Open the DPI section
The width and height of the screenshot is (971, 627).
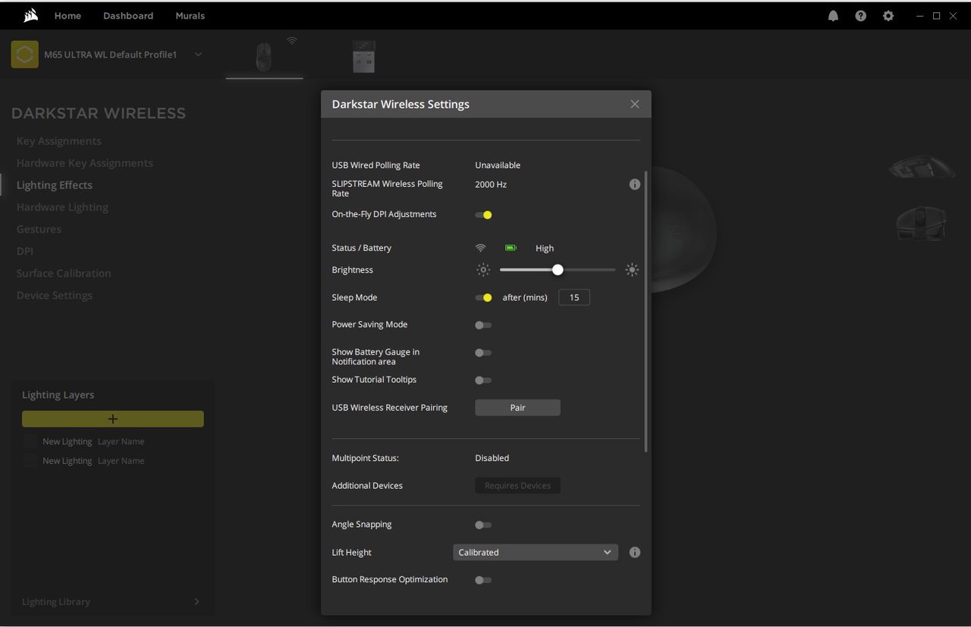click(25, 251)
